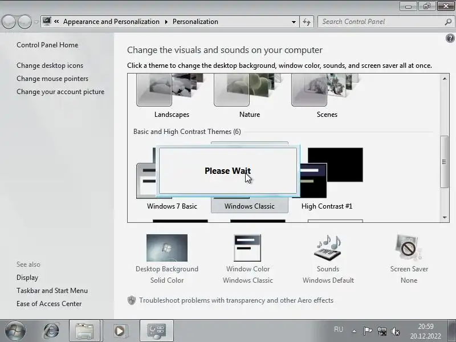Open the Display link
Image resolution: width=456 pixels, height=342 pixels.
click(x=27, y=278)
